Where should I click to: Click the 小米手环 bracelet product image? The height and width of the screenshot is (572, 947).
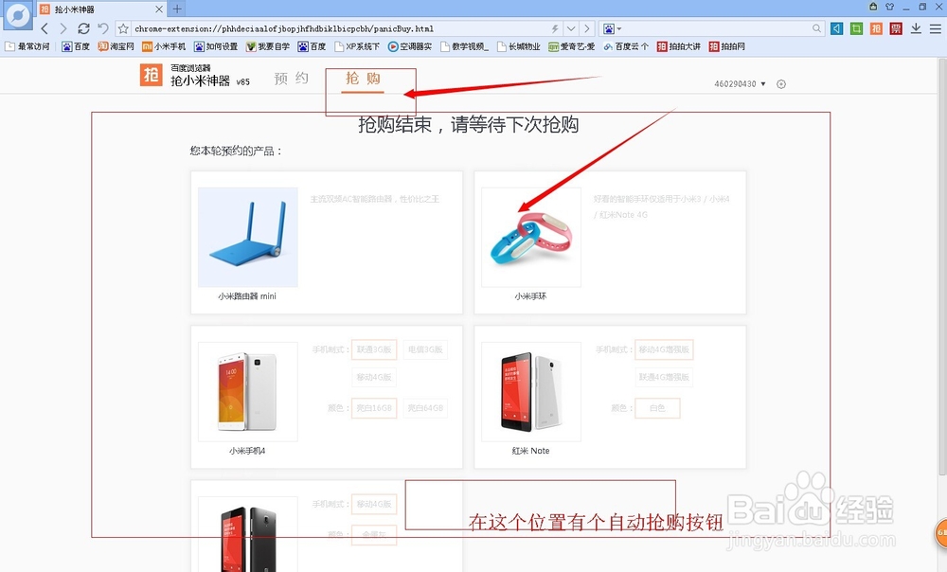pyautogui.click(x=531, y=238)
